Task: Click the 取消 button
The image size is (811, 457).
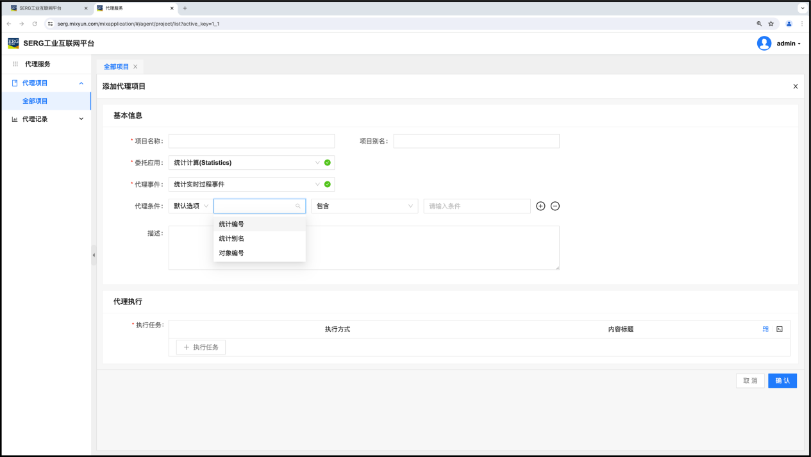Action: pyautogui.click(x=750, y=381)
